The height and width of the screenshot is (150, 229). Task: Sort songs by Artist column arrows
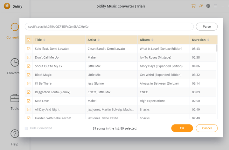coord(99,40)
